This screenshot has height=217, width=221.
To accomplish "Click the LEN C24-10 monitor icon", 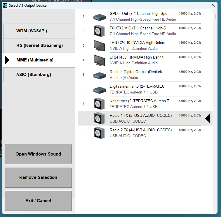I will click(x=100, y=45).
